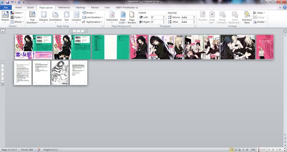Click the Words: 684 counter
Viewport: 287px width, 152px height.
(27, 150)
